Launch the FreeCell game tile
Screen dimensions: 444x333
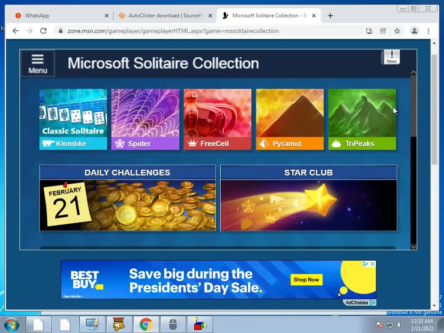[x=218, y=119]
